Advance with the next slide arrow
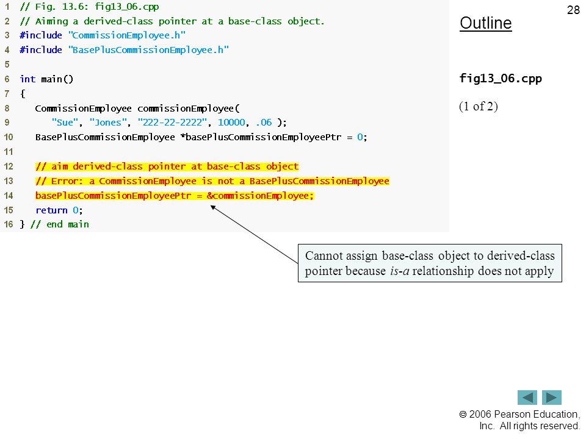This screenshot has height=439, width=586. [552, 398]
